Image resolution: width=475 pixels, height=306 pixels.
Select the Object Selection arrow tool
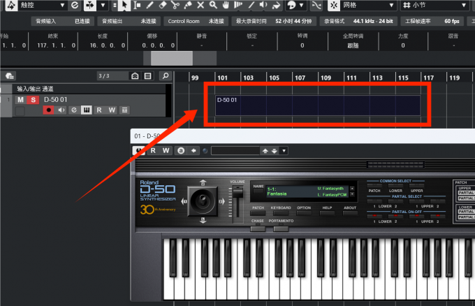124,5
